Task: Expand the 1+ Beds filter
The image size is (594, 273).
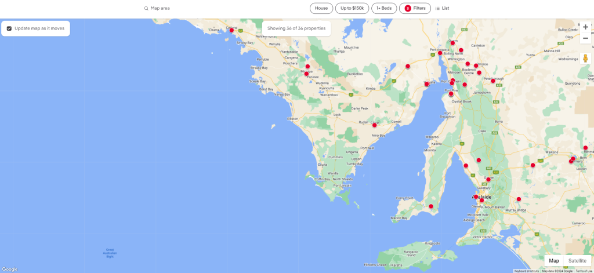Action: (384, 8)
